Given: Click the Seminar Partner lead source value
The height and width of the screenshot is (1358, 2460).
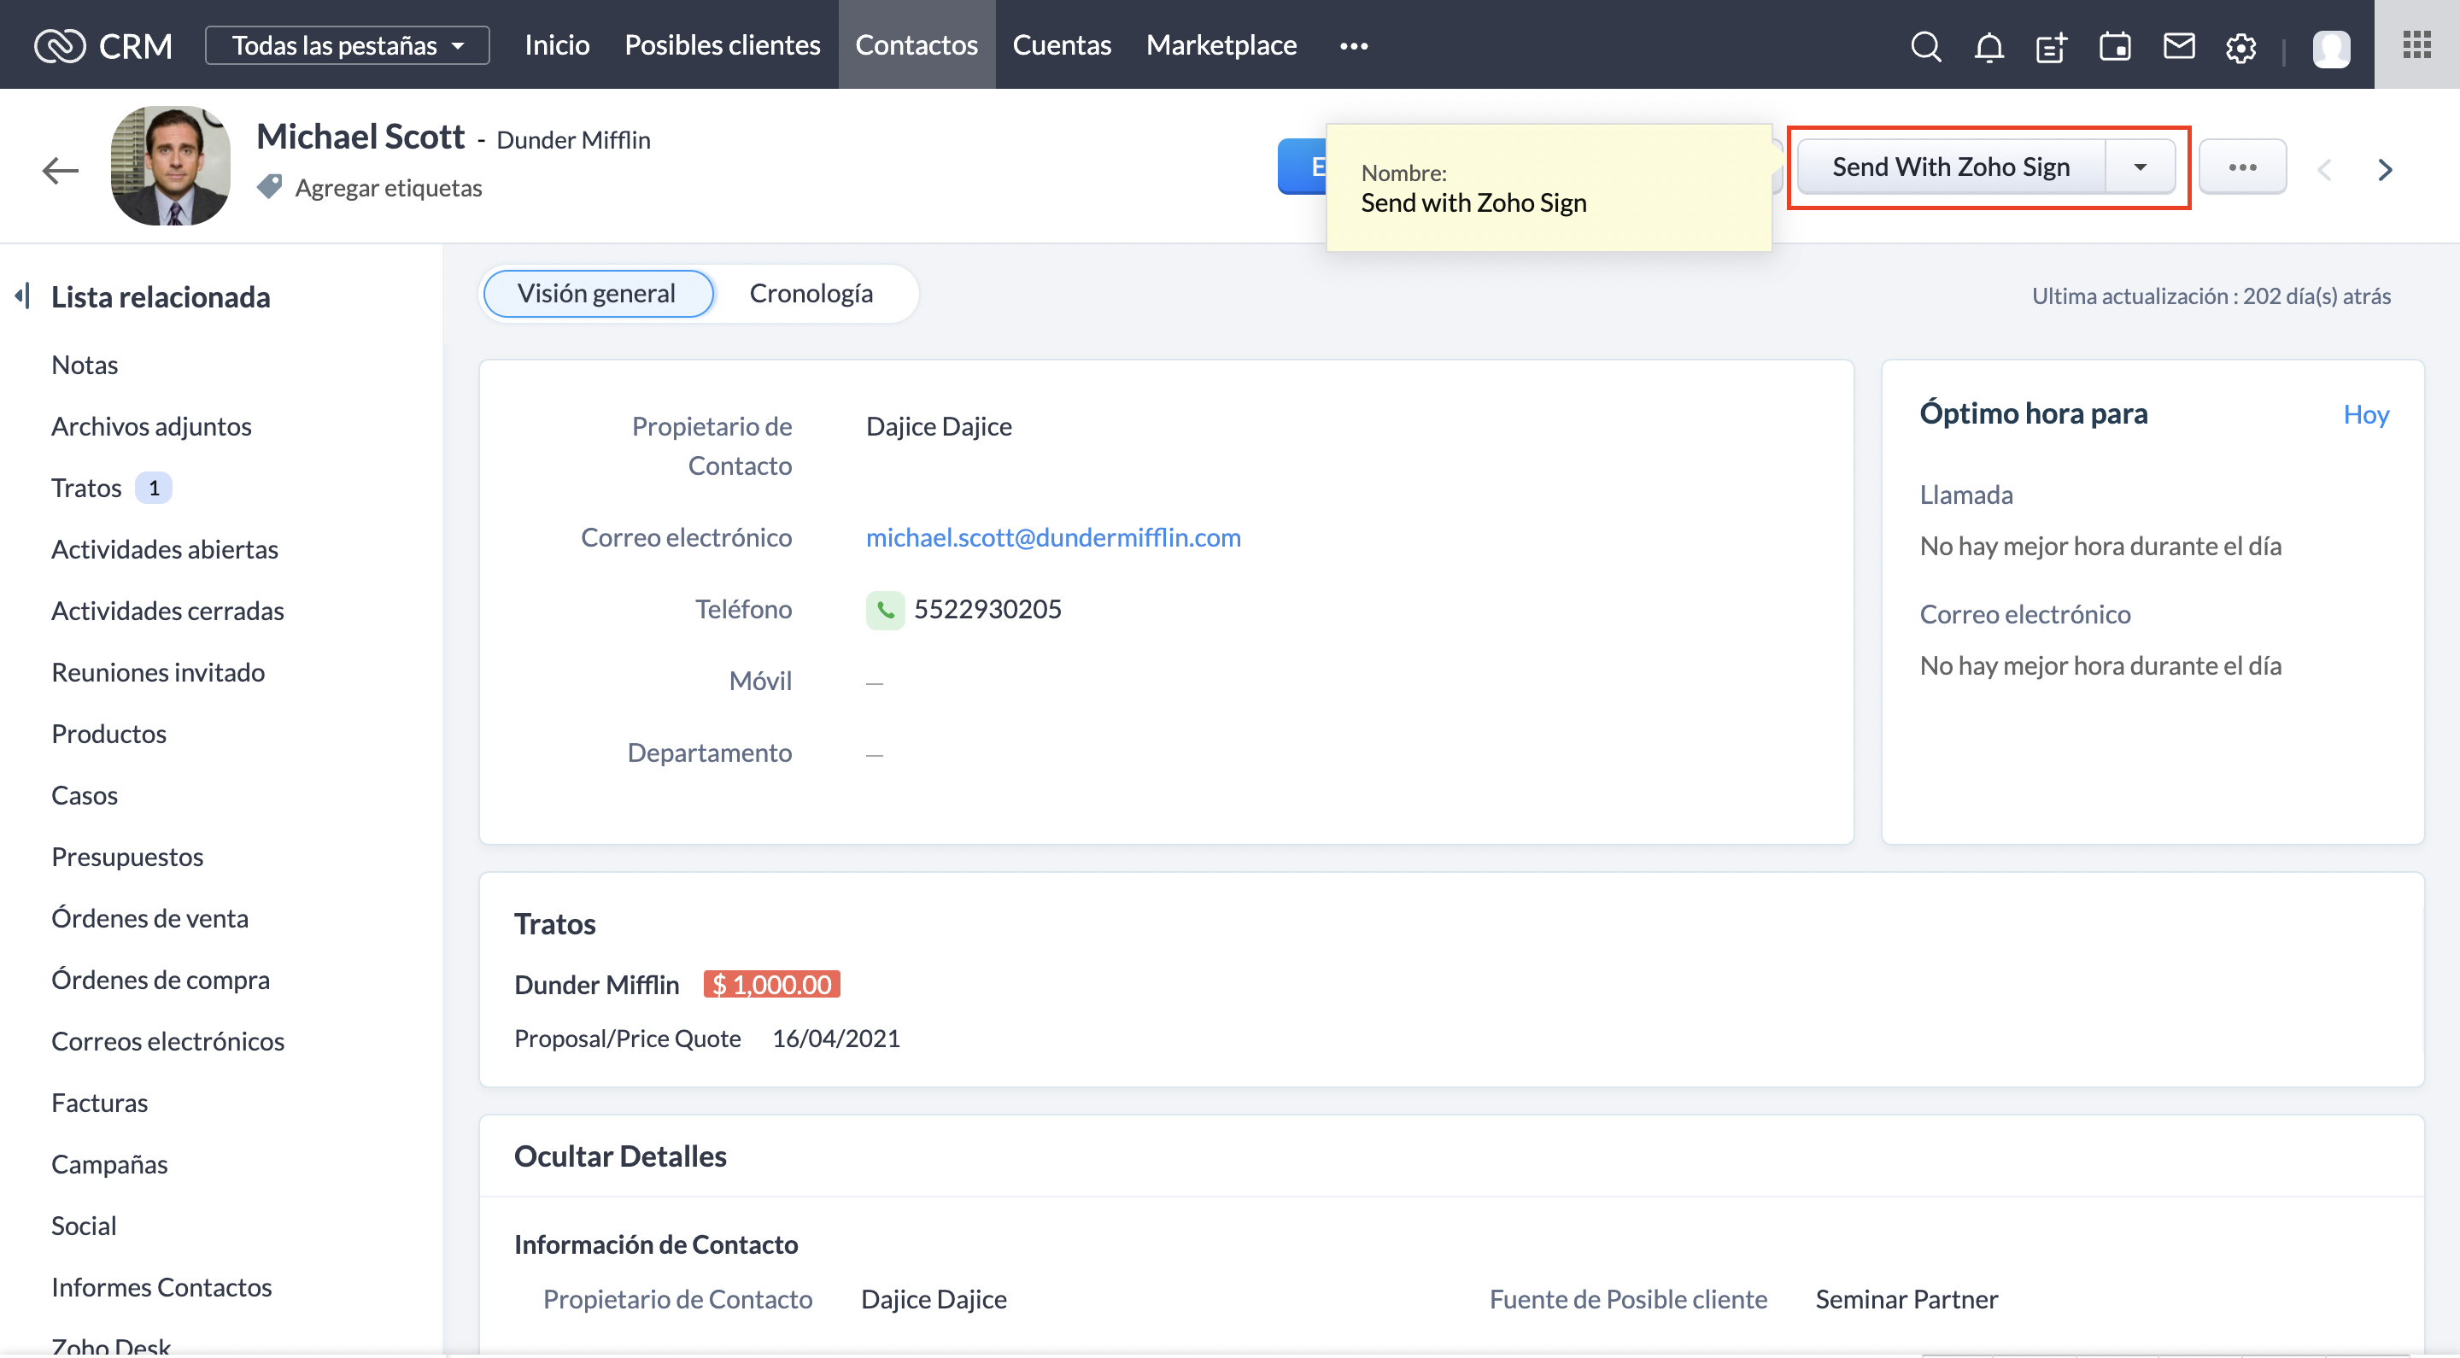Looking at the screenshot, I should [1906, 1299].
